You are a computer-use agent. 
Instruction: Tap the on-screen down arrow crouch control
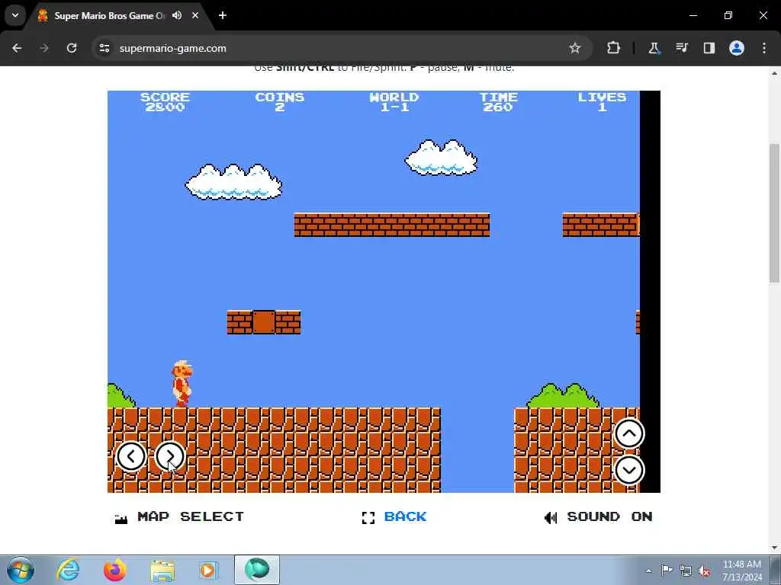tap(629, 470)
